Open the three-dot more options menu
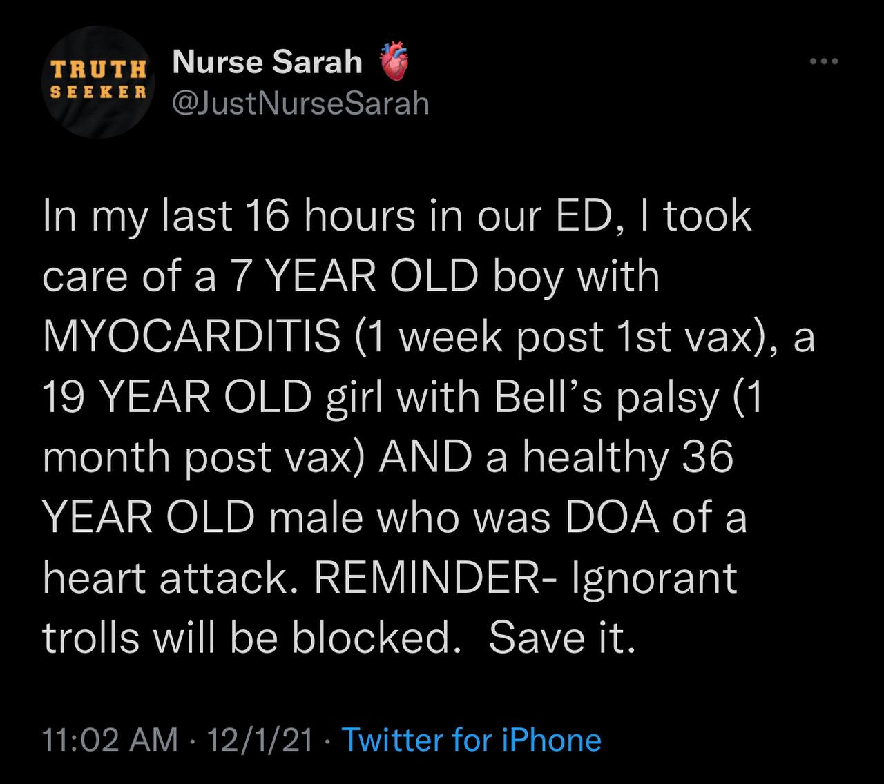The height and width of the screenshot is (784, 884). tap(824, 62)
